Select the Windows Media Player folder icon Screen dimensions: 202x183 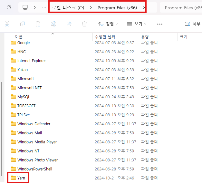pyautogui.click(x=14, y=142)
